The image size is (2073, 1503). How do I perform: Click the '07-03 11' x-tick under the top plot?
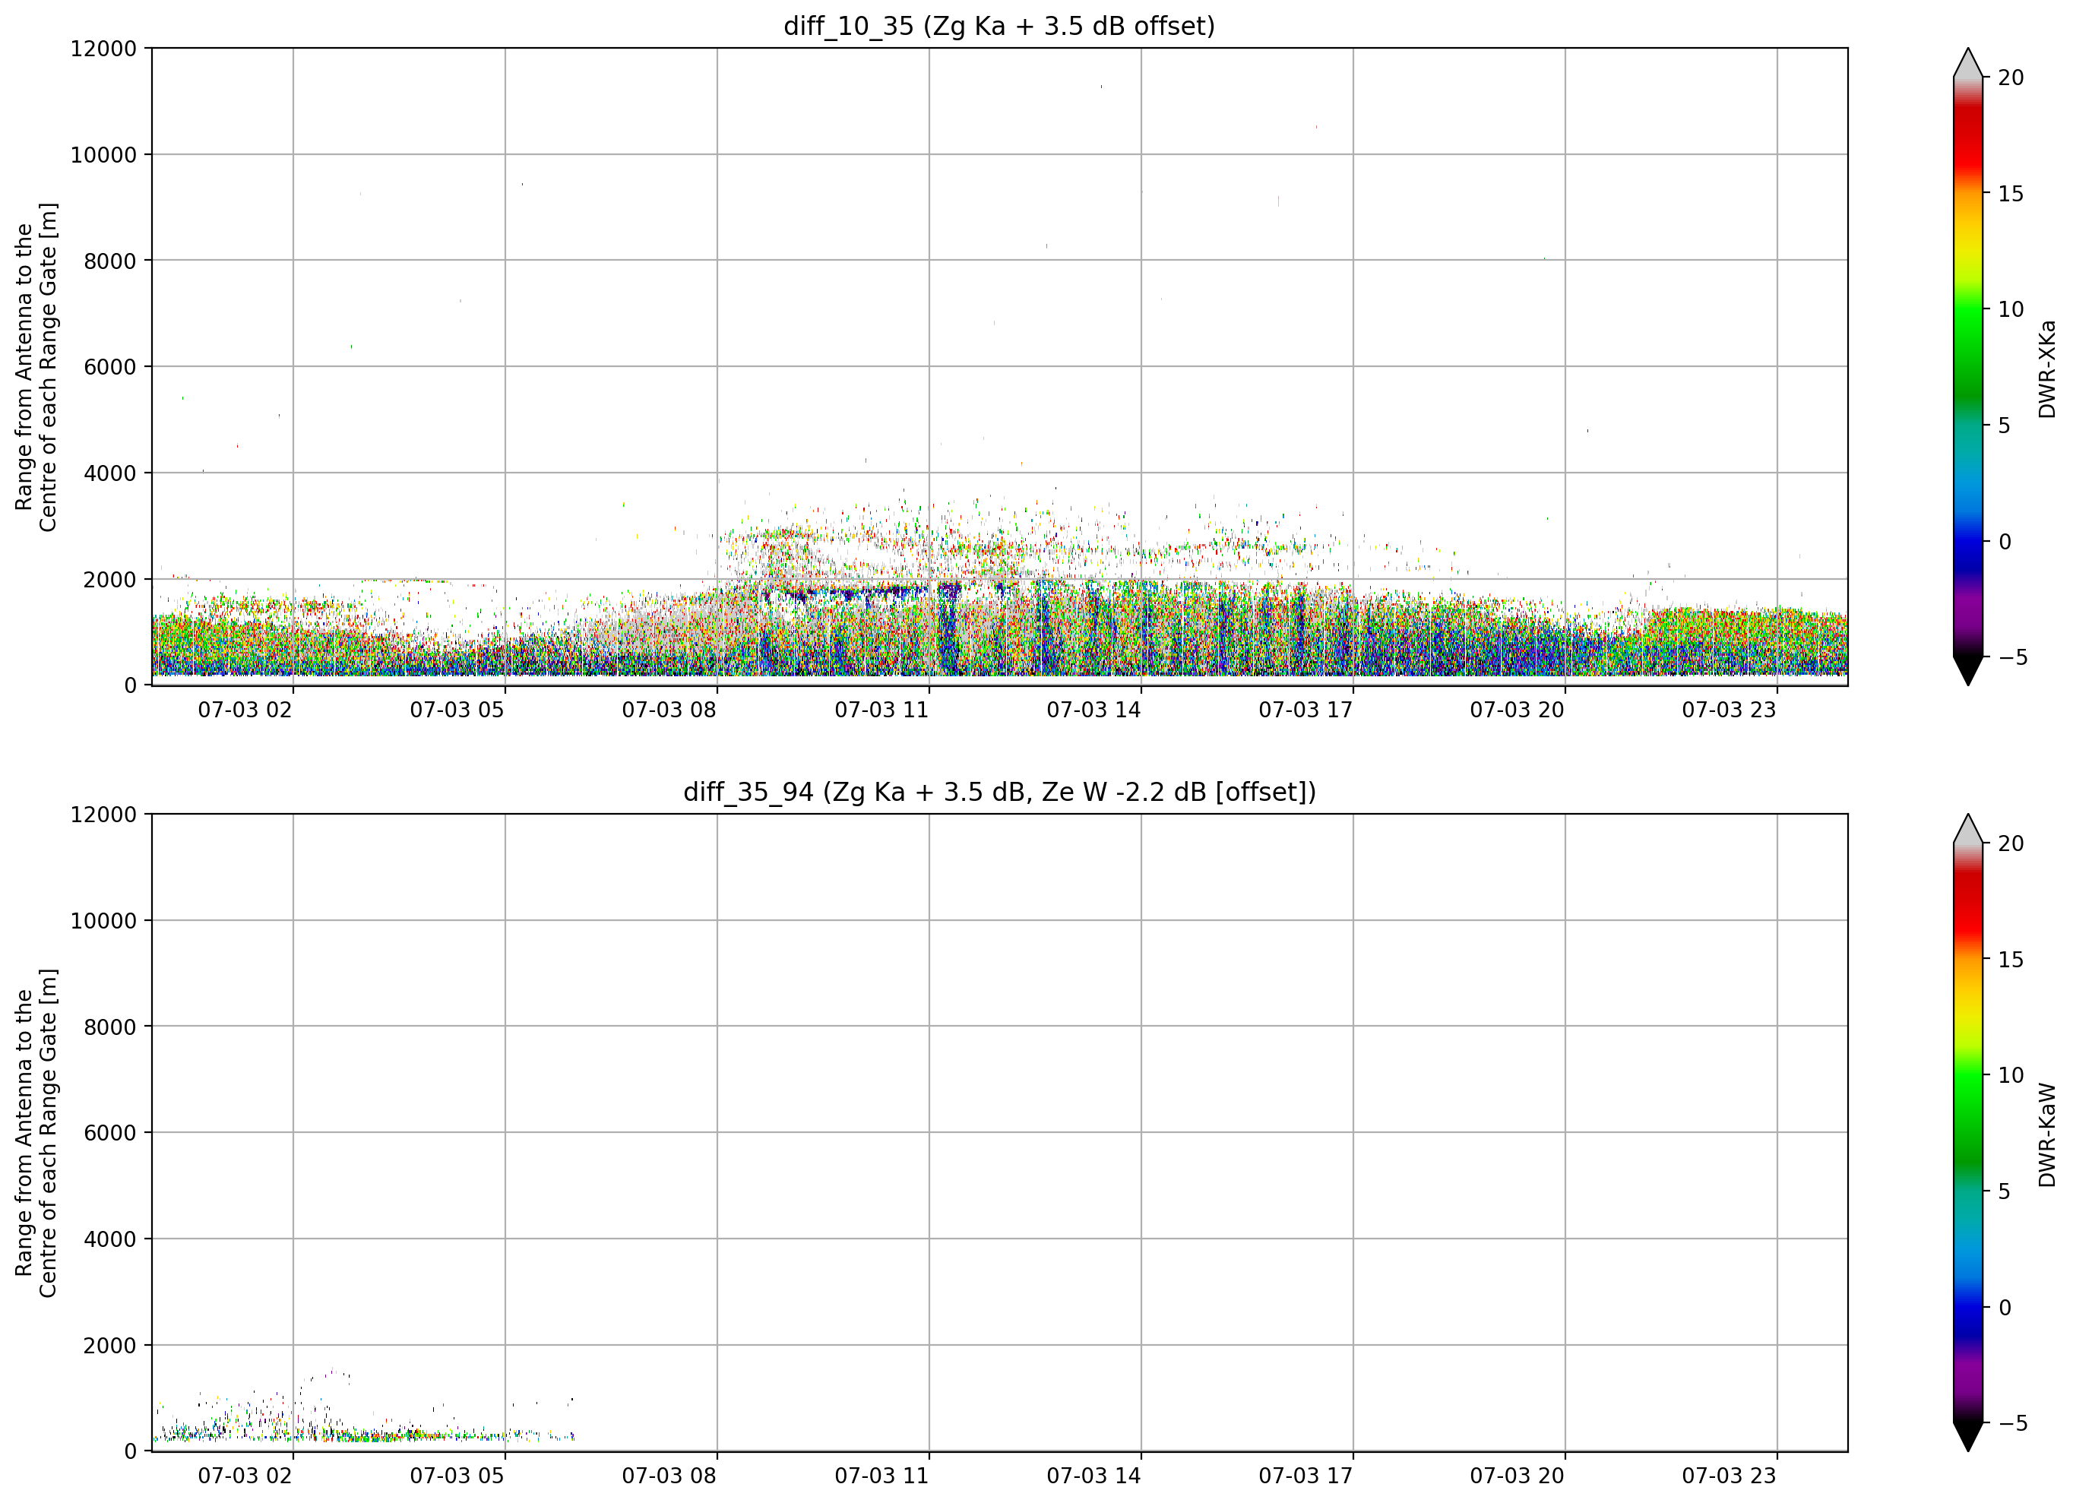click(881, 710)
